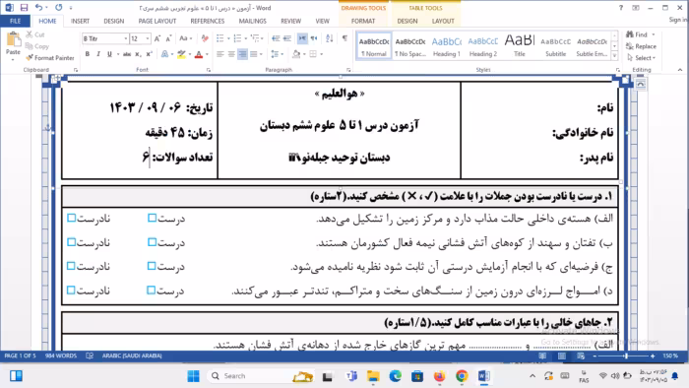Viewport: 689px width, 388px height.
Task: Apply Underline formatting
Action: click(x=109, y=54)
